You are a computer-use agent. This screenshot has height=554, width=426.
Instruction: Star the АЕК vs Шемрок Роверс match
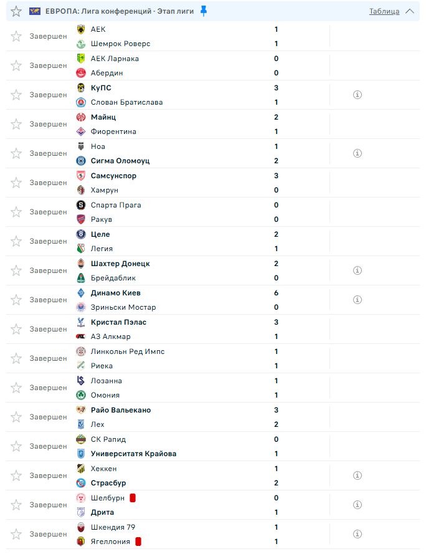click(x=16, y=36)
